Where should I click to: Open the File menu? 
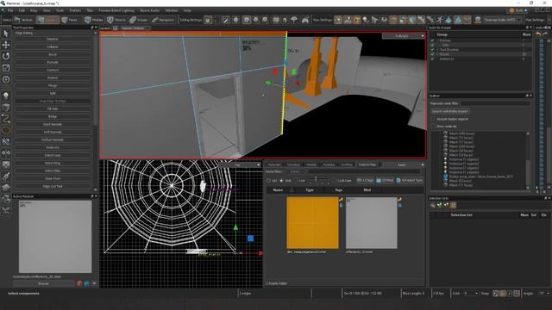pos(10,10)
